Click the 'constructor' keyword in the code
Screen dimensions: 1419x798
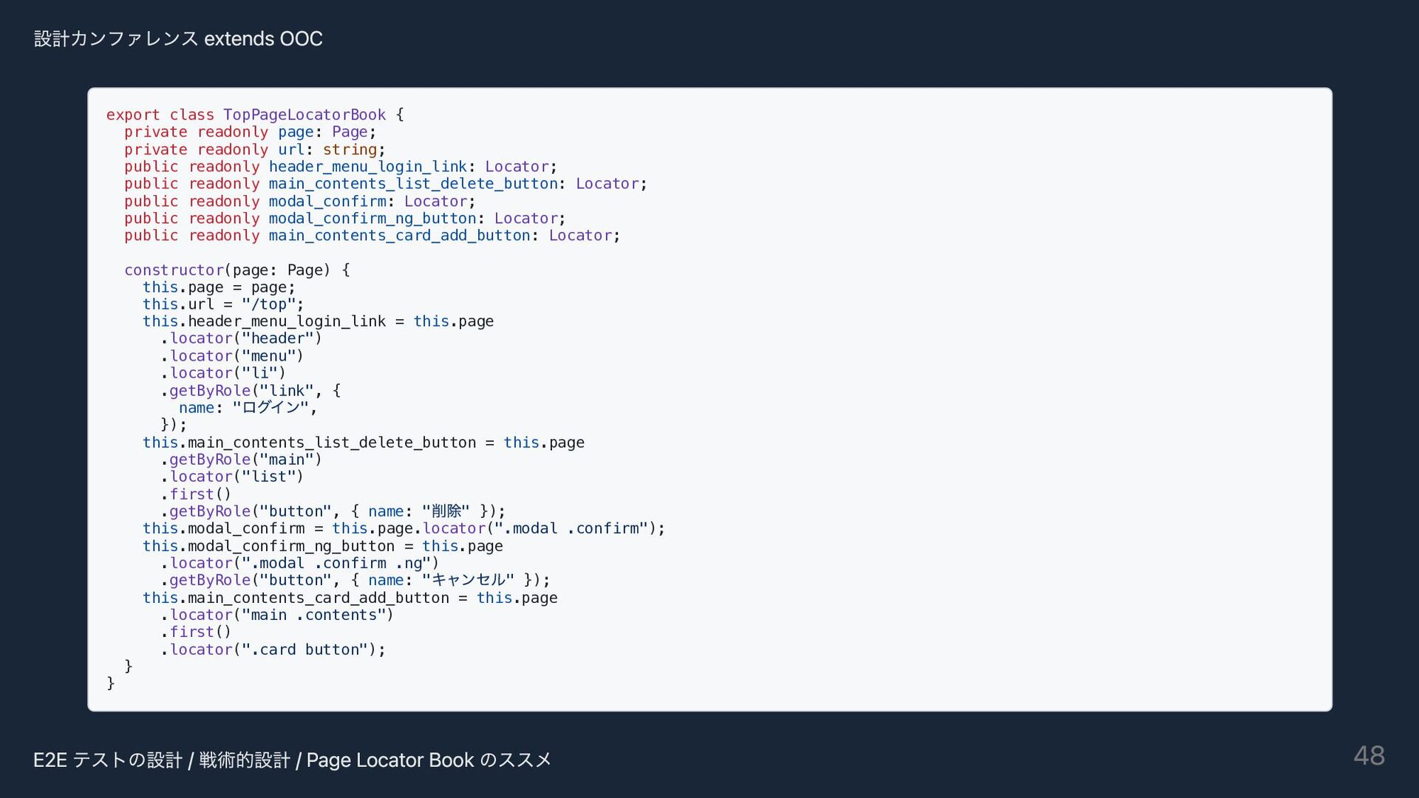click(x=174, y=270)
